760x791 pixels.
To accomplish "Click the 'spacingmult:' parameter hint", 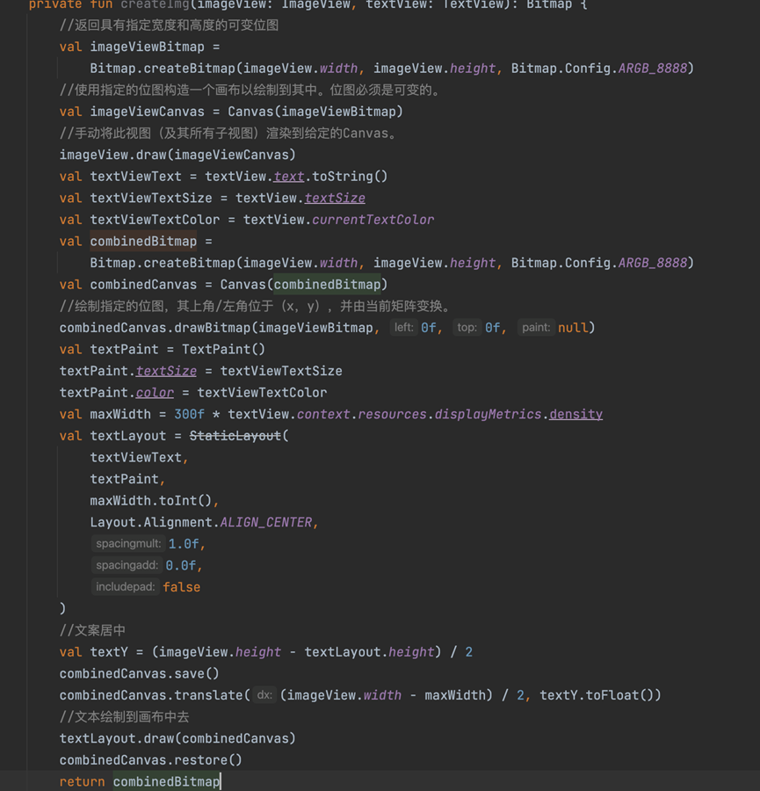I will pos(128,544).
